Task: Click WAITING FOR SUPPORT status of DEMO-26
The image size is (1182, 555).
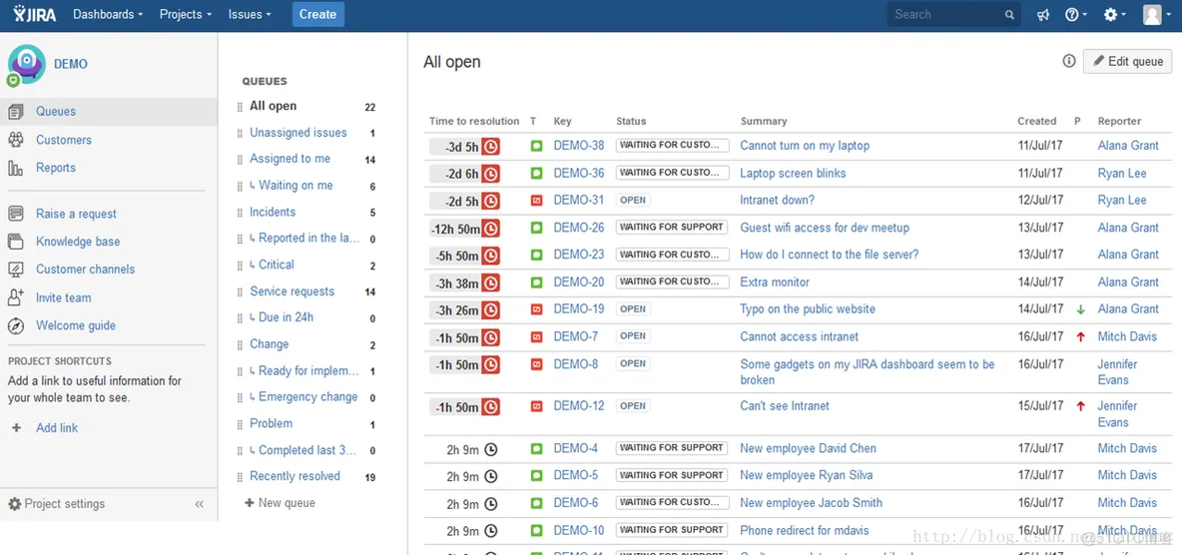Action: [671, 227]
